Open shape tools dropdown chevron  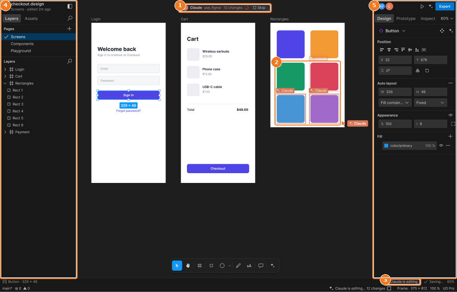coord(230,266)
